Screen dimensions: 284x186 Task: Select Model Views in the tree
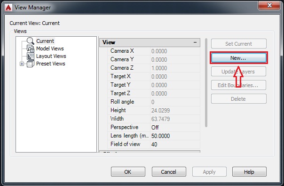[50, 49]
